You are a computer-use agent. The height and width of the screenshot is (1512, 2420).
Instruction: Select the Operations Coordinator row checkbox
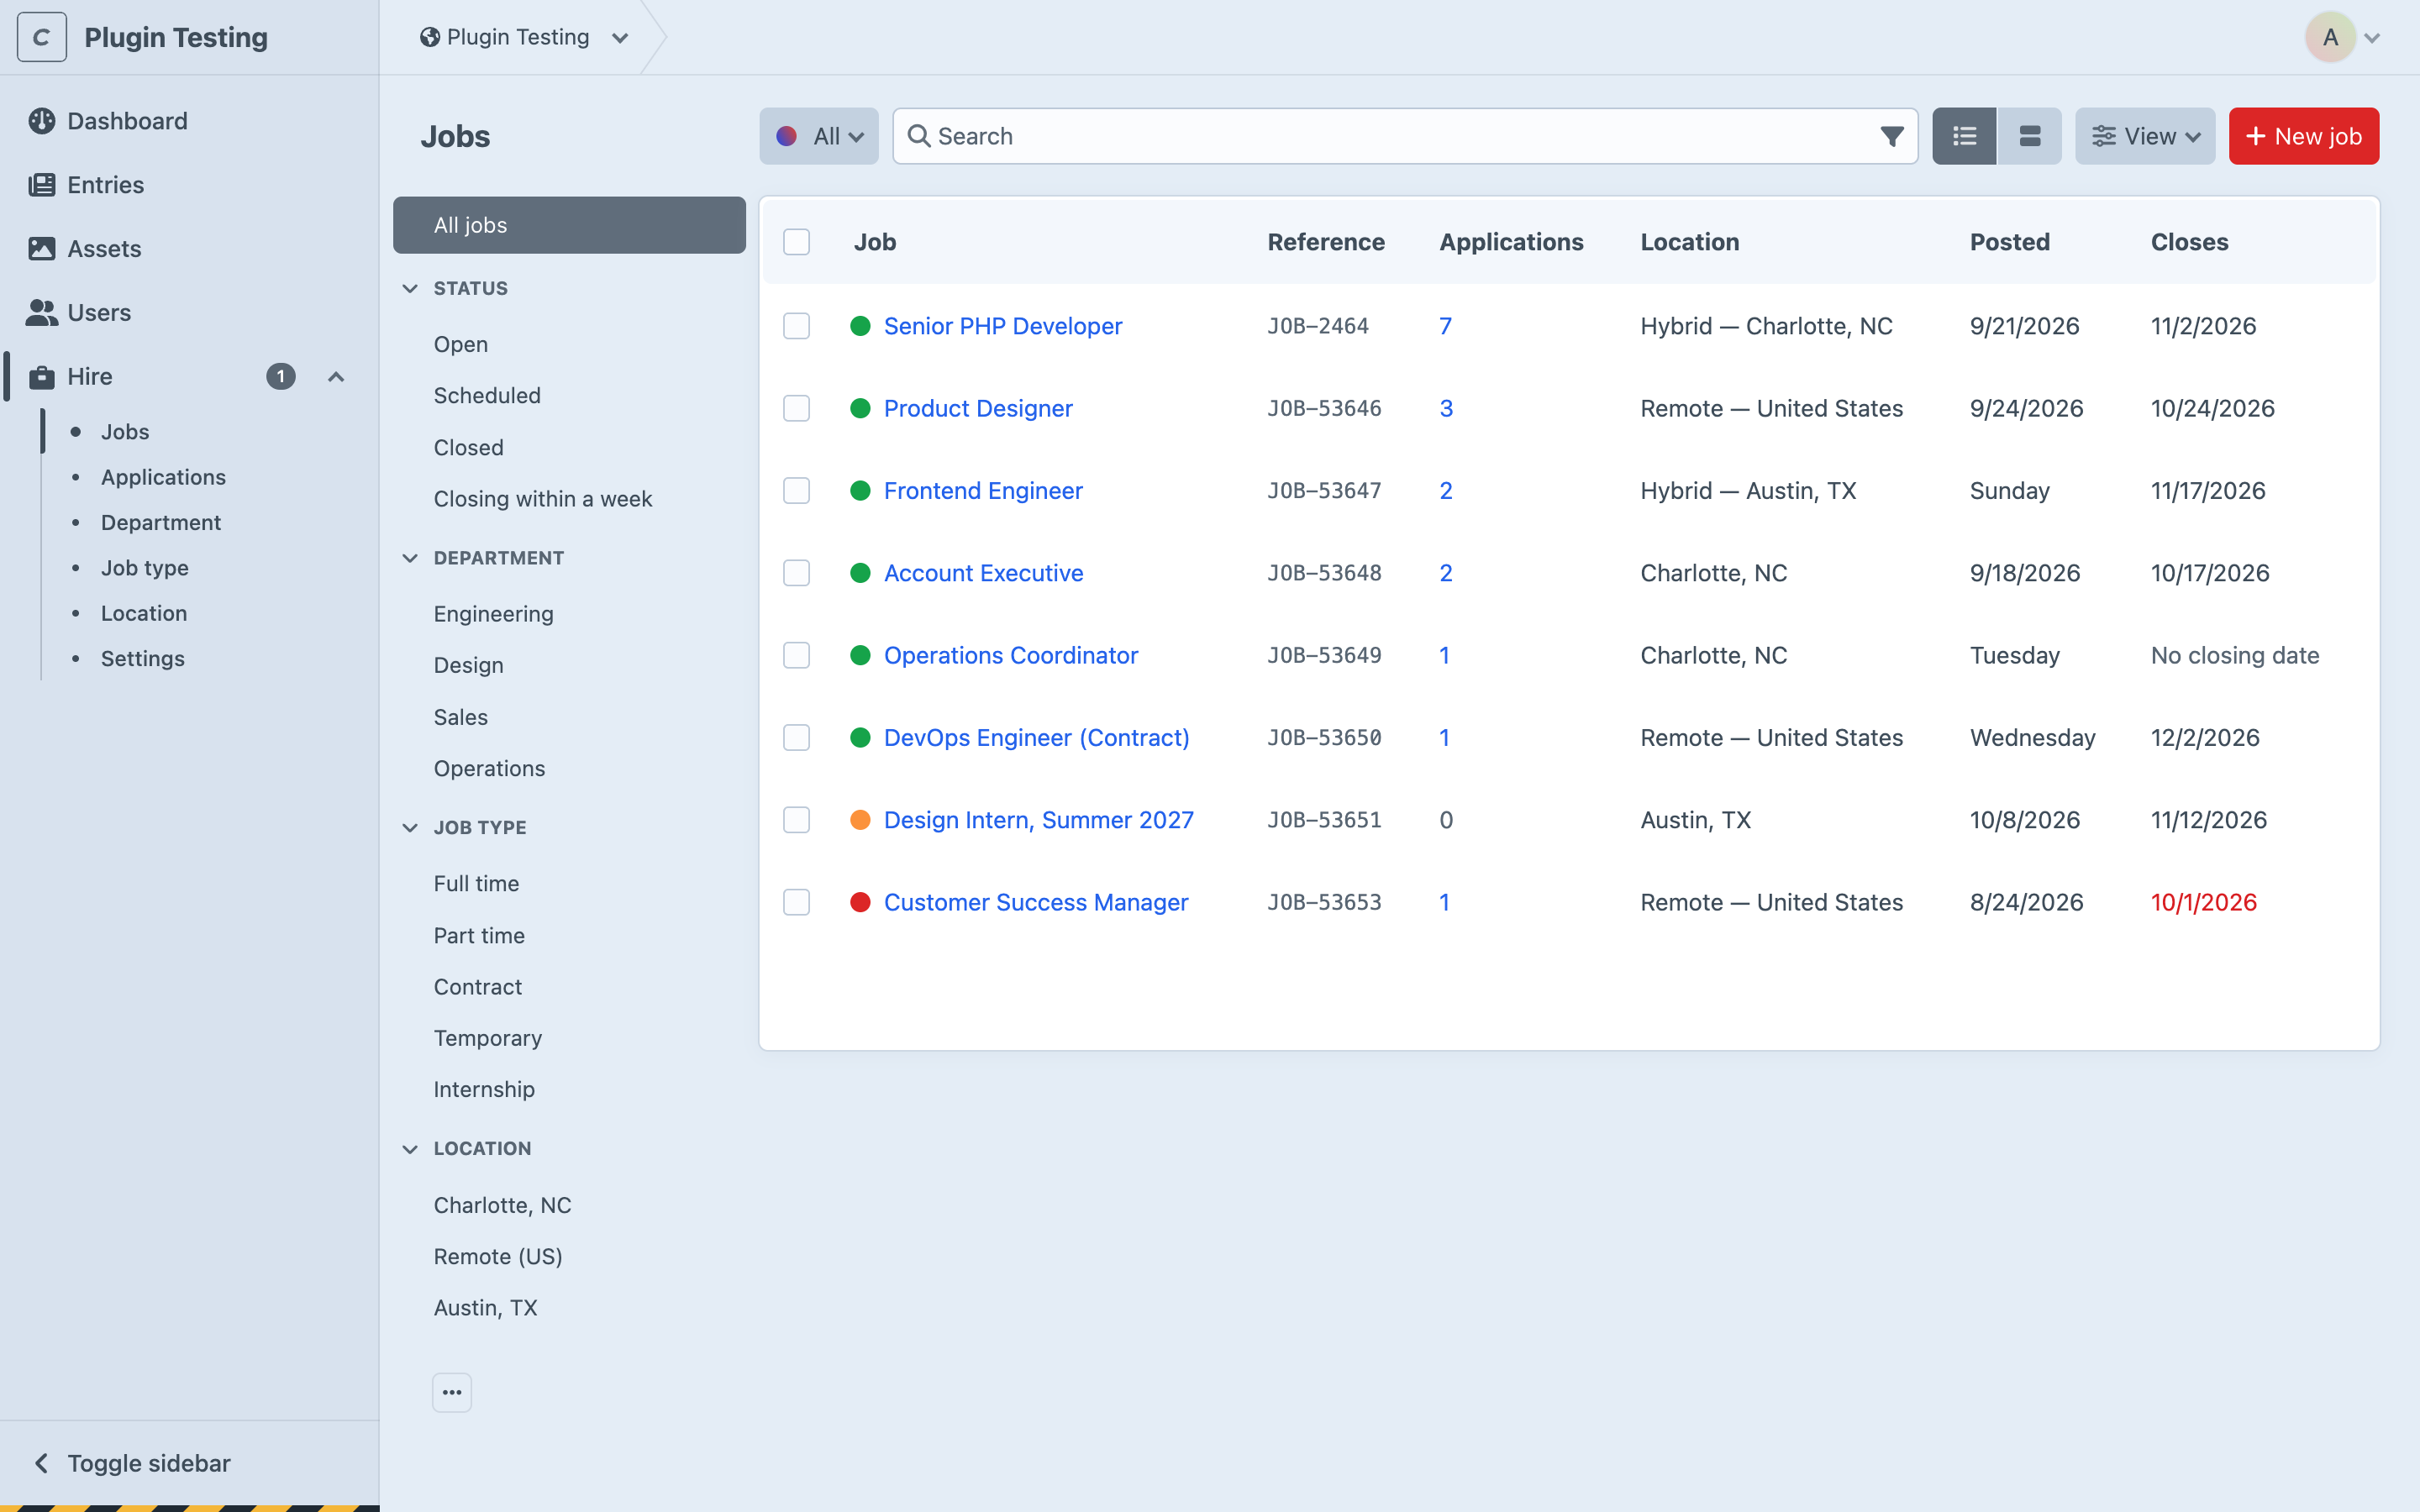click(x=796, y=655)
